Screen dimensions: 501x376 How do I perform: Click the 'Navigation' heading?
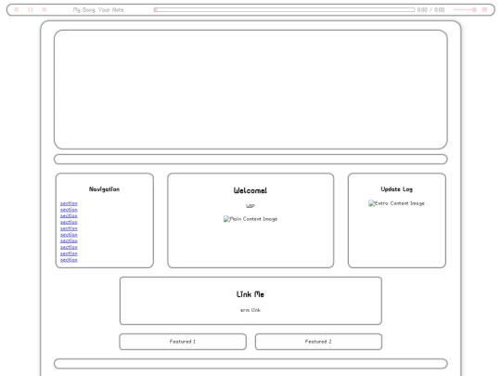pos(104,189)
